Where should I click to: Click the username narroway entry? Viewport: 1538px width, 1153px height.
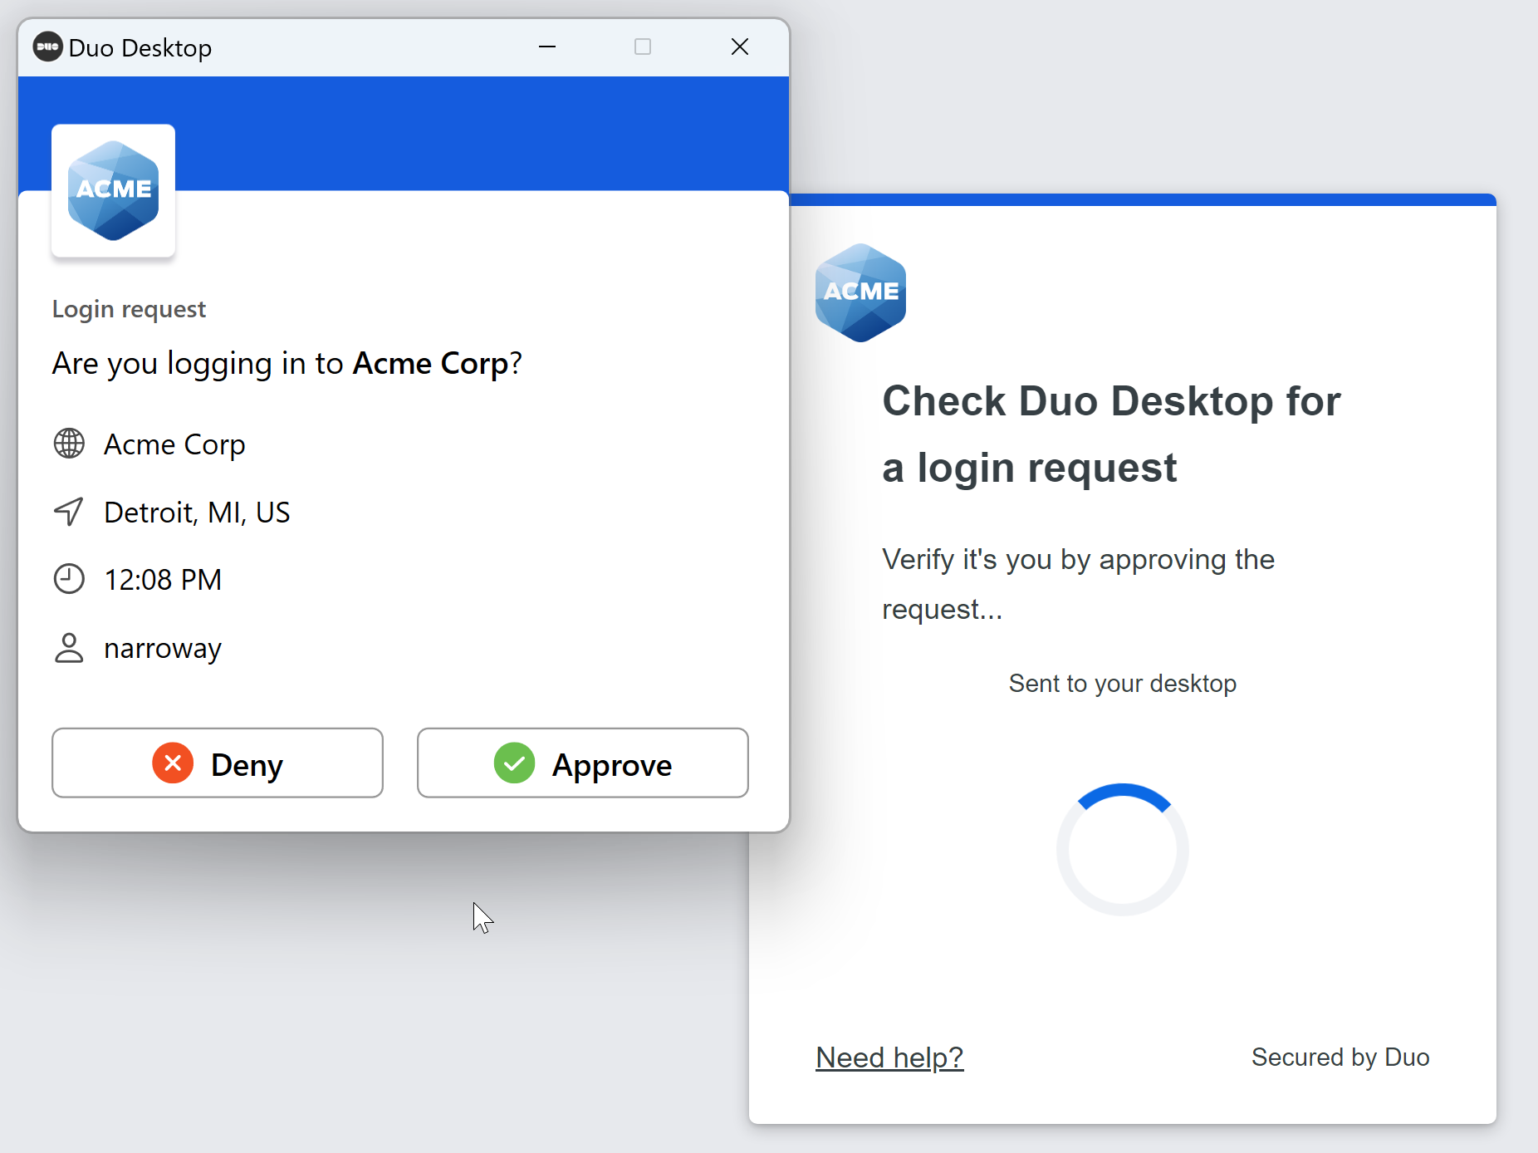coord(163,648)
